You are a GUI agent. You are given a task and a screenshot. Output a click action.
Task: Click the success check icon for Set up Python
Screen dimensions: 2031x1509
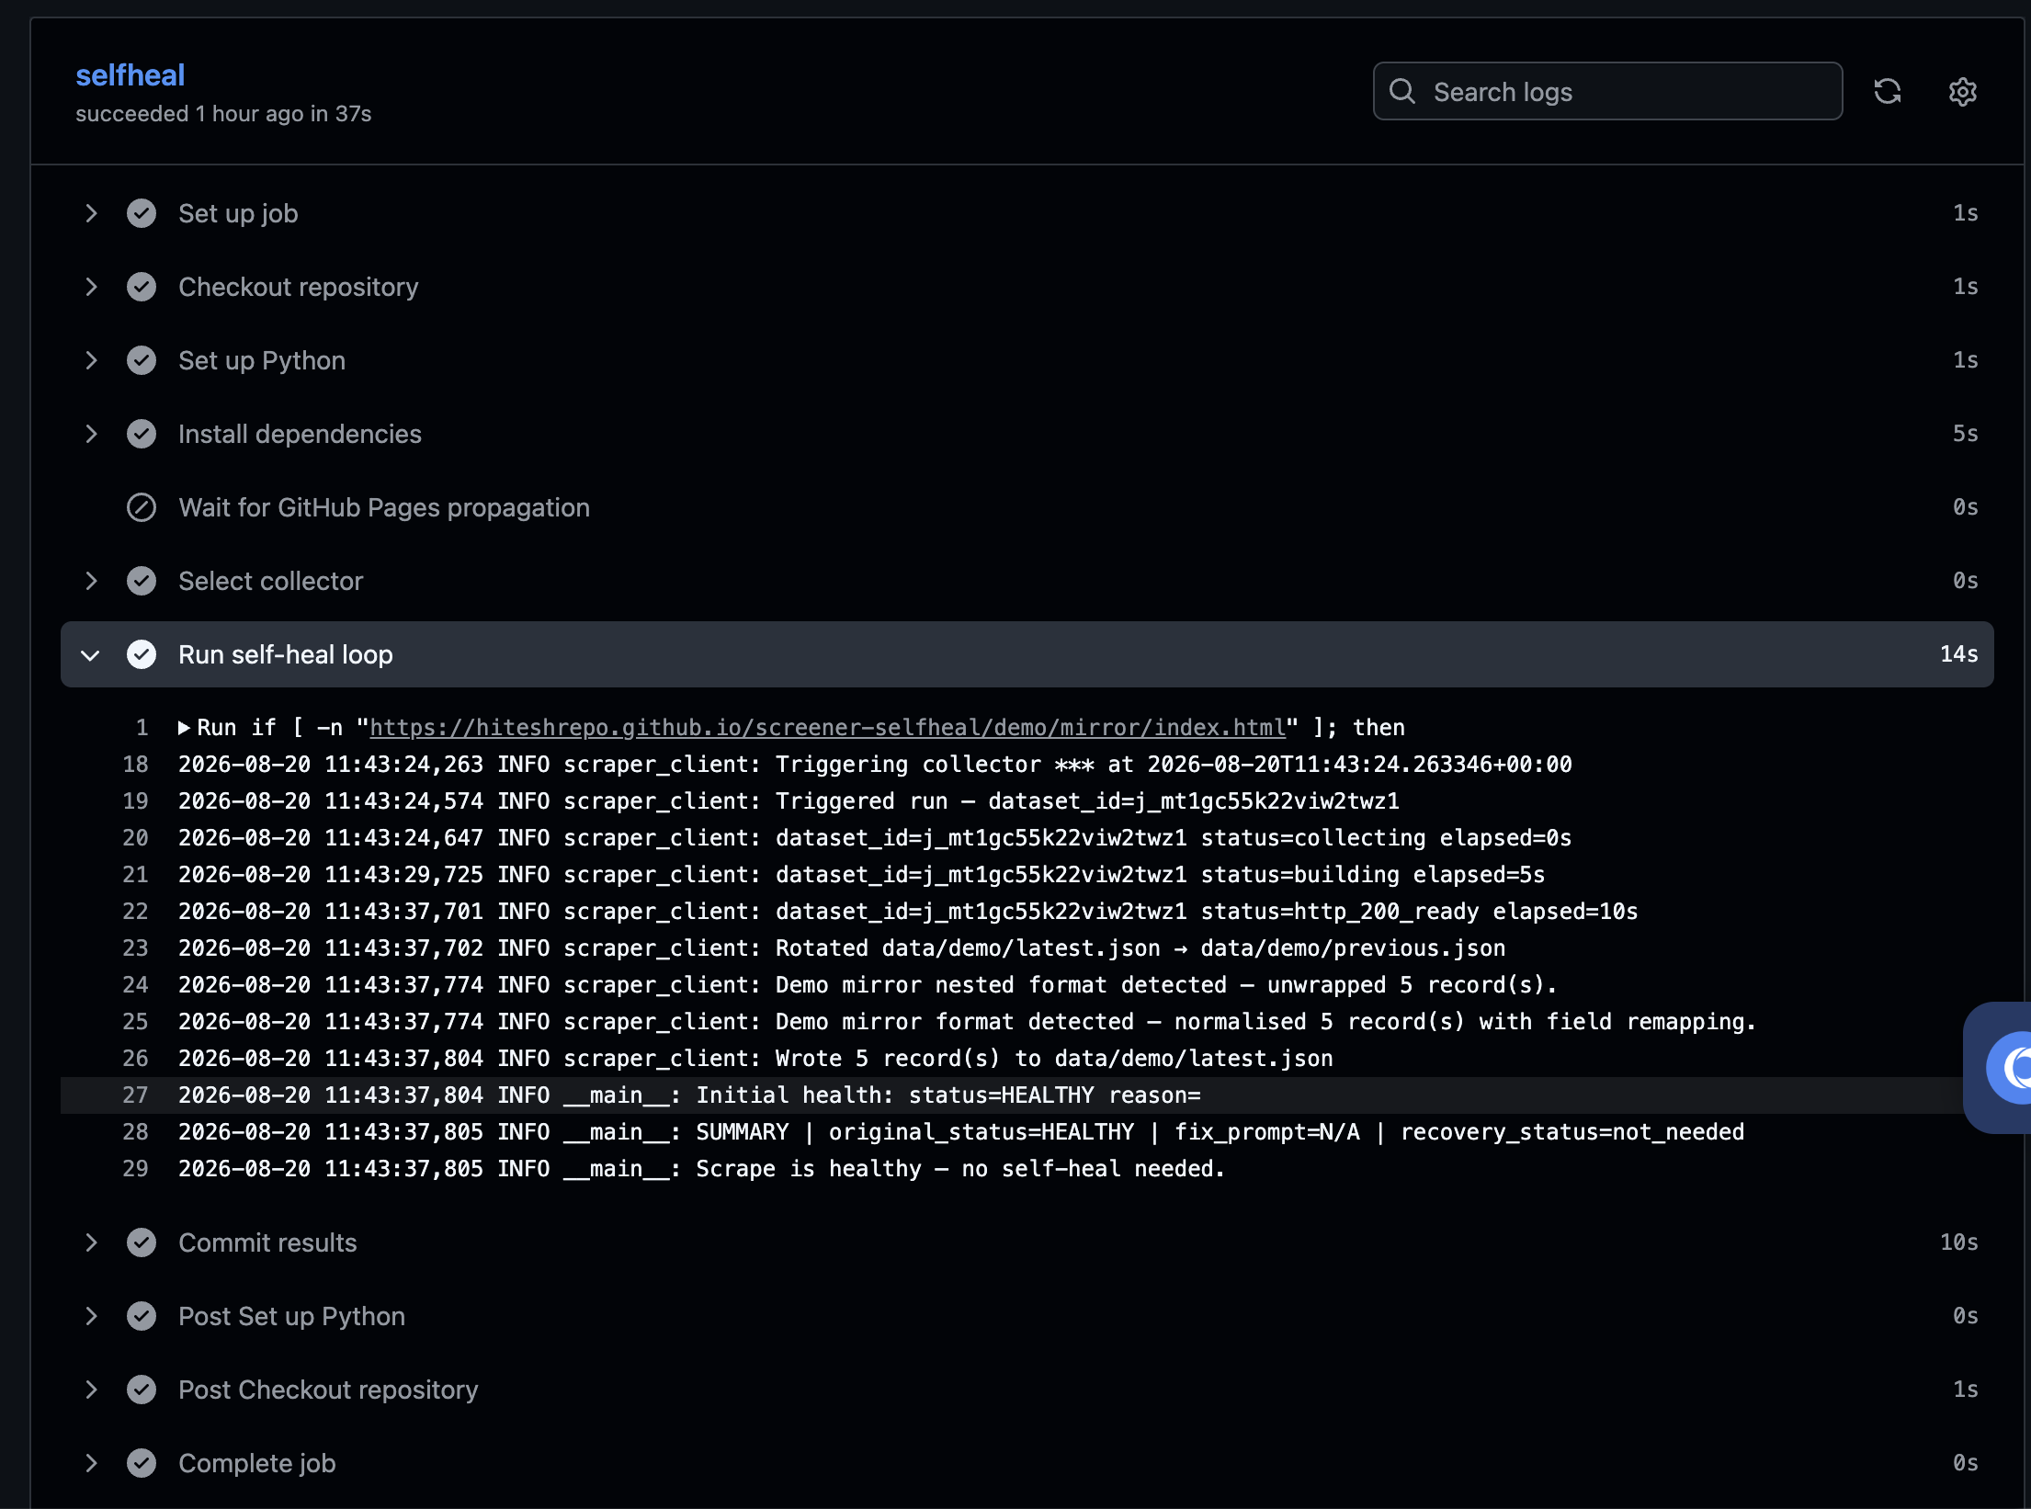pyautogui.click(x=142, y=360)
